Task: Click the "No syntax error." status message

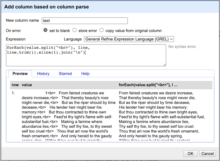Action: tap(182, 47)
